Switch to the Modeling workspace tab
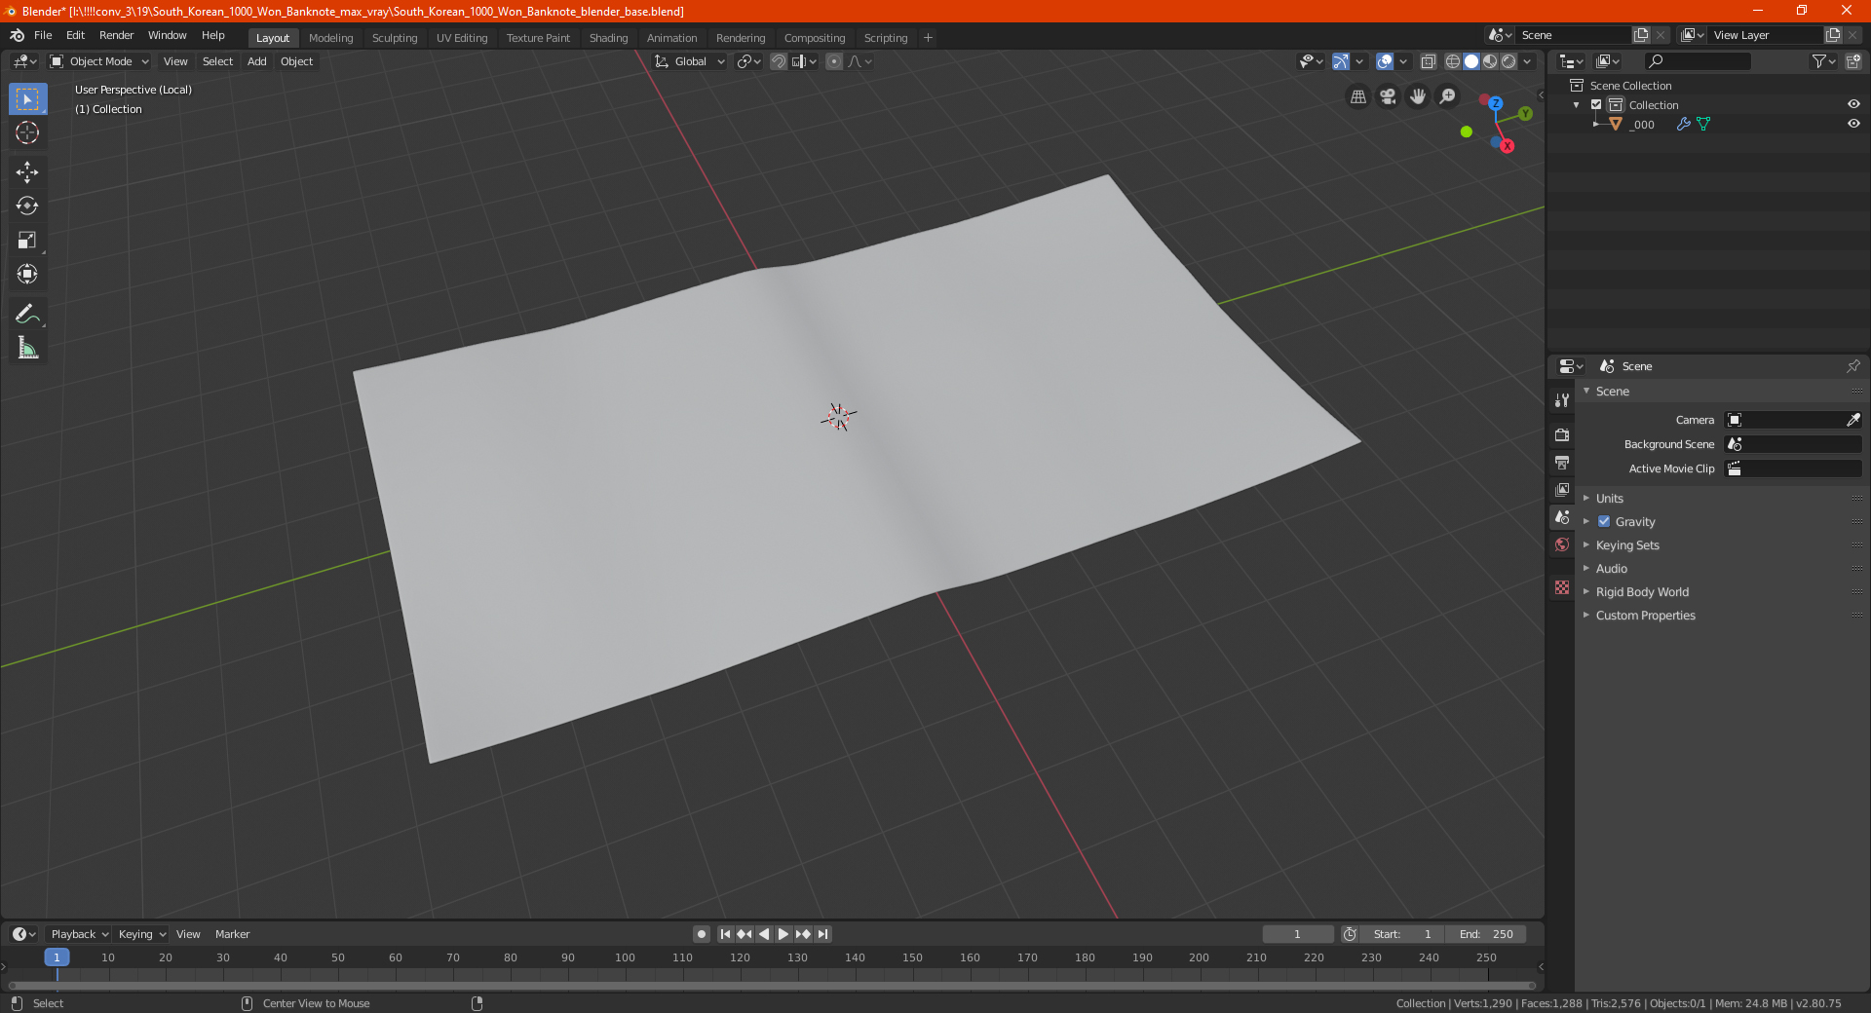Screen dimensions: 1871x1013 click(x=330, y=38)
